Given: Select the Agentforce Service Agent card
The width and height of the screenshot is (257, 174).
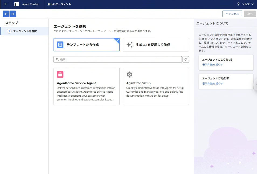Looking at the screenshot, I should point(86,86).
